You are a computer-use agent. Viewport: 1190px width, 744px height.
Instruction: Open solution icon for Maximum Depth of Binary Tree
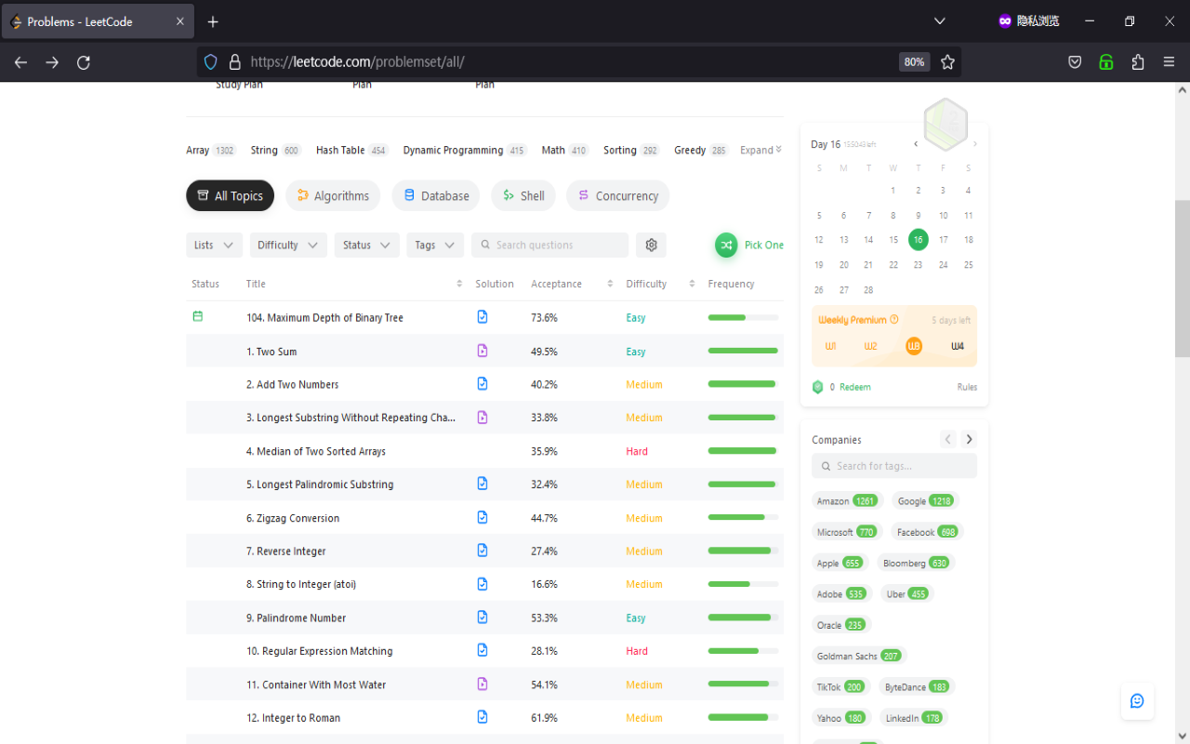[482, 317]
